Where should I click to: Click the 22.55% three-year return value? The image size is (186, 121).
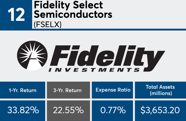click(68, 110)
